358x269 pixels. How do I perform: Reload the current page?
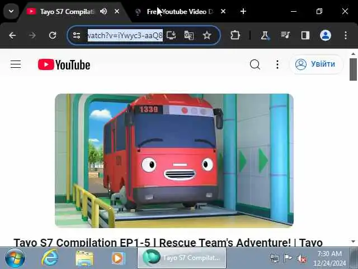coord(53,35)
